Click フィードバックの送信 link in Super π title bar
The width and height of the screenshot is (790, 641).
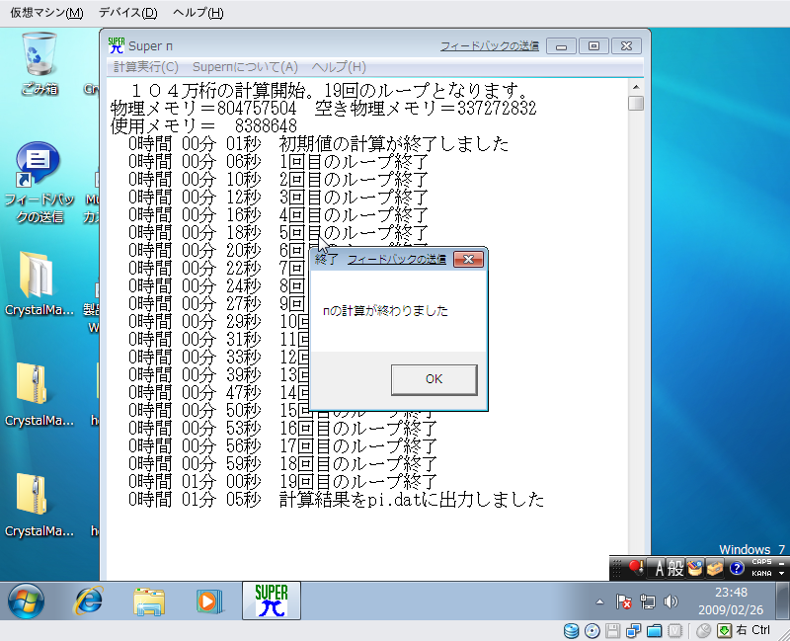[x=489, y=45]
